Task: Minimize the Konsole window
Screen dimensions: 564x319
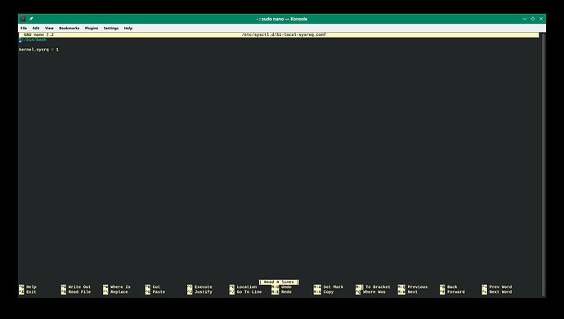Action: point(525,19)
